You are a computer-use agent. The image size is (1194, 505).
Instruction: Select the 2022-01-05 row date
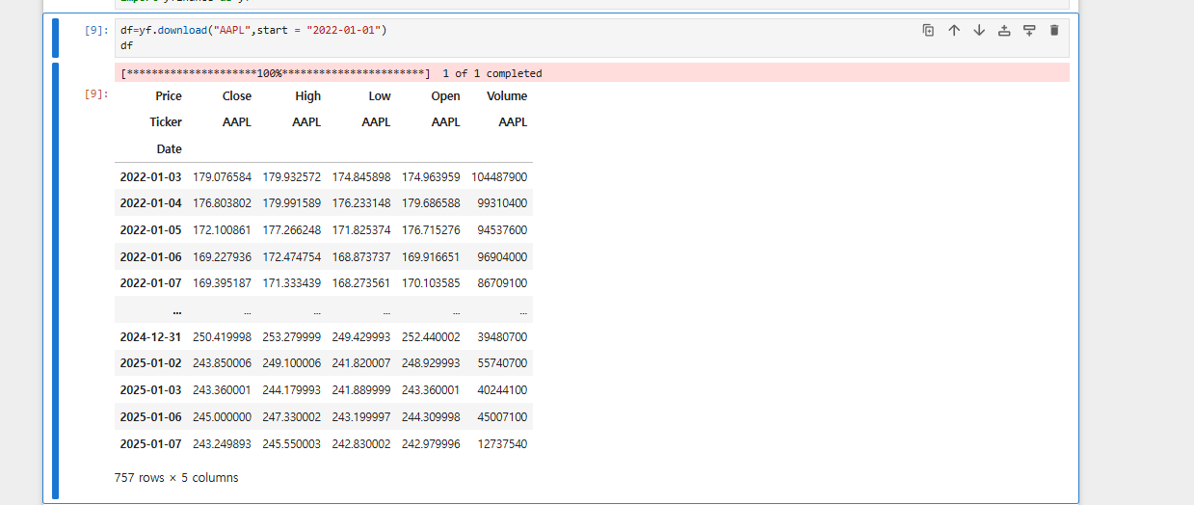[151, 230]
